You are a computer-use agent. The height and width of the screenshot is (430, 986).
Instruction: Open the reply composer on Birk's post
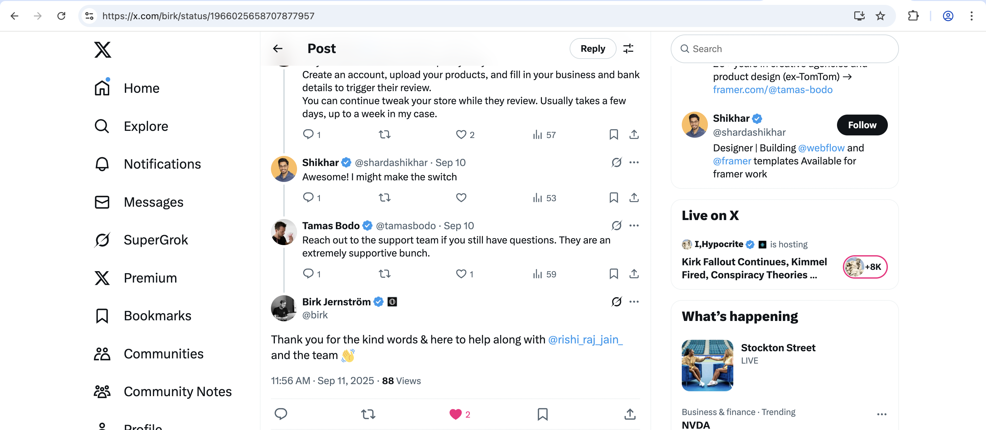pyautogui.click(x=281, y=414)
